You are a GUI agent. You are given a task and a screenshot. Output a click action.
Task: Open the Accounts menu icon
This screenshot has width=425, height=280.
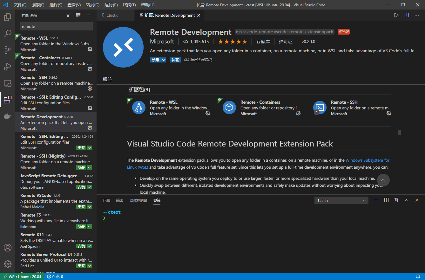point(8,248)
